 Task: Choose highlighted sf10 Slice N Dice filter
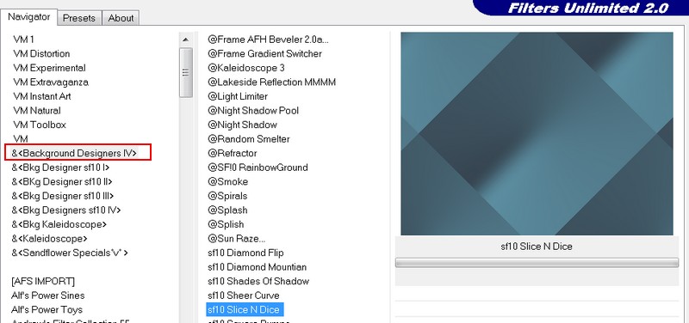tap(245, 309)
